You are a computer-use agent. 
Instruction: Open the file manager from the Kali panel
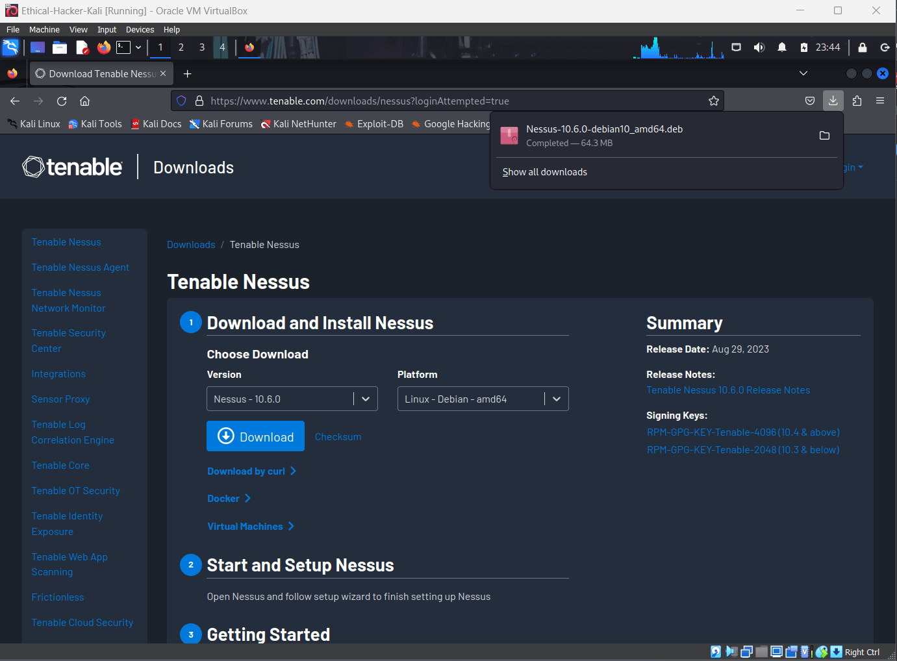(x=60, y=47)
